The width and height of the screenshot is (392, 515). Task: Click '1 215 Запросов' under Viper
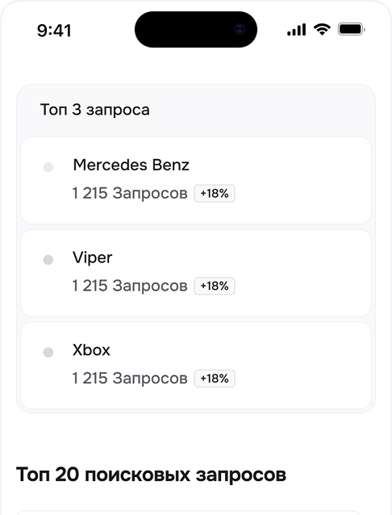coord(130,286)
